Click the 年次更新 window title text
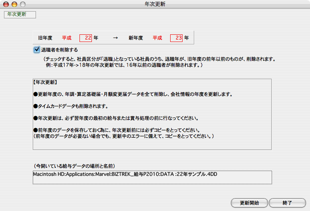 point(155,4)
